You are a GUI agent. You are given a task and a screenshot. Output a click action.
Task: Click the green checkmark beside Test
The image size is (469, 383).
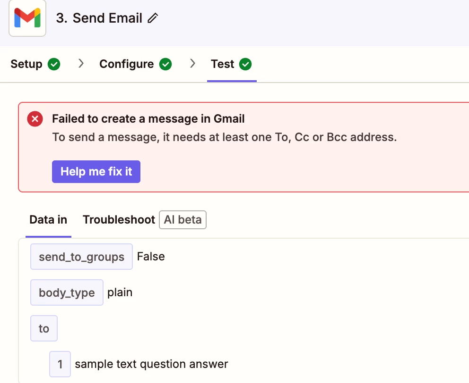click(x=245, y=64)
